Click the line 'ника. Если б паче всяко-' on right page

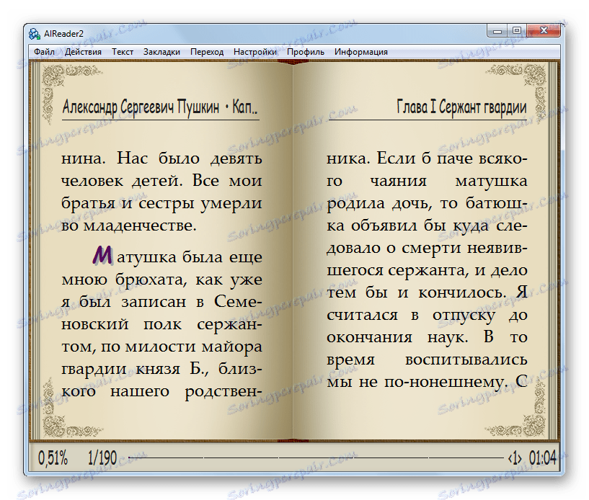coord(427,159)
